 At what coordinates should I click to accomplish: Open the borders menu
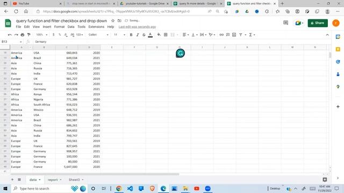tap(166, 35)
